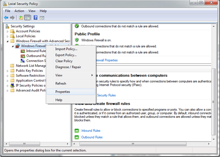The width and height of the screenshot is (220, 157).
Task: Click the Account Policies folder icon
Action: pos(12,31)
